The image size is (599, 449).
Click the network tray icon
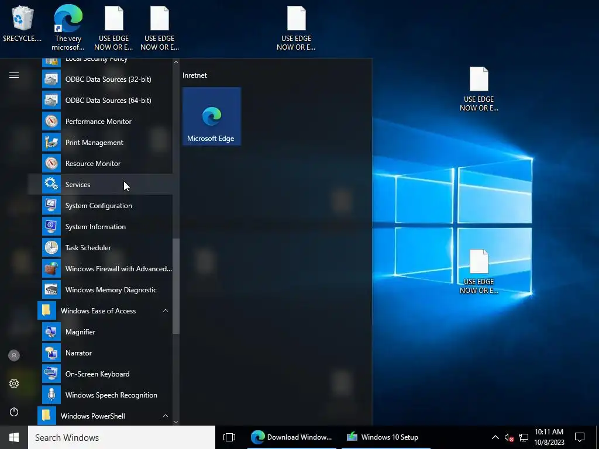point(523,437)
